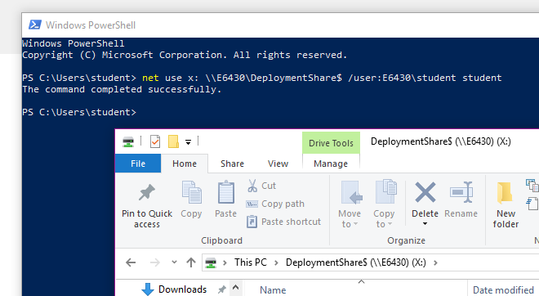The height and width of the screenshot is (296, 539).
Task: Expand the chevron after DeploymentShare$ breadcrumb
Action: pyautogui.click(x=435, y=263)
